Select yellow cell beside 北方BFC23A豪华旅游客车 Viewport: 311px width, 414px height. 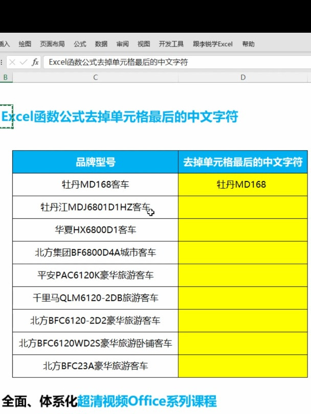click(243, 366)
